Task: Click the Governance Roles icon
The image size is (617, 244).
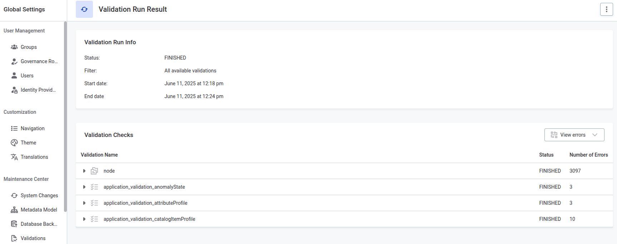Action: (x=14, y=61)
